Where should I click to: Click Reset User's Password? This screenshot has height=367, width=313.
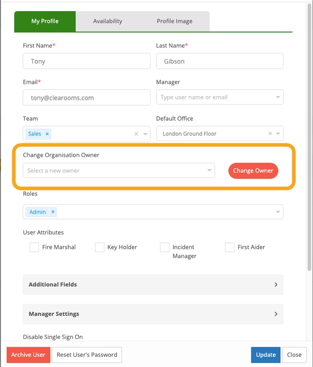tap(87, 355)
